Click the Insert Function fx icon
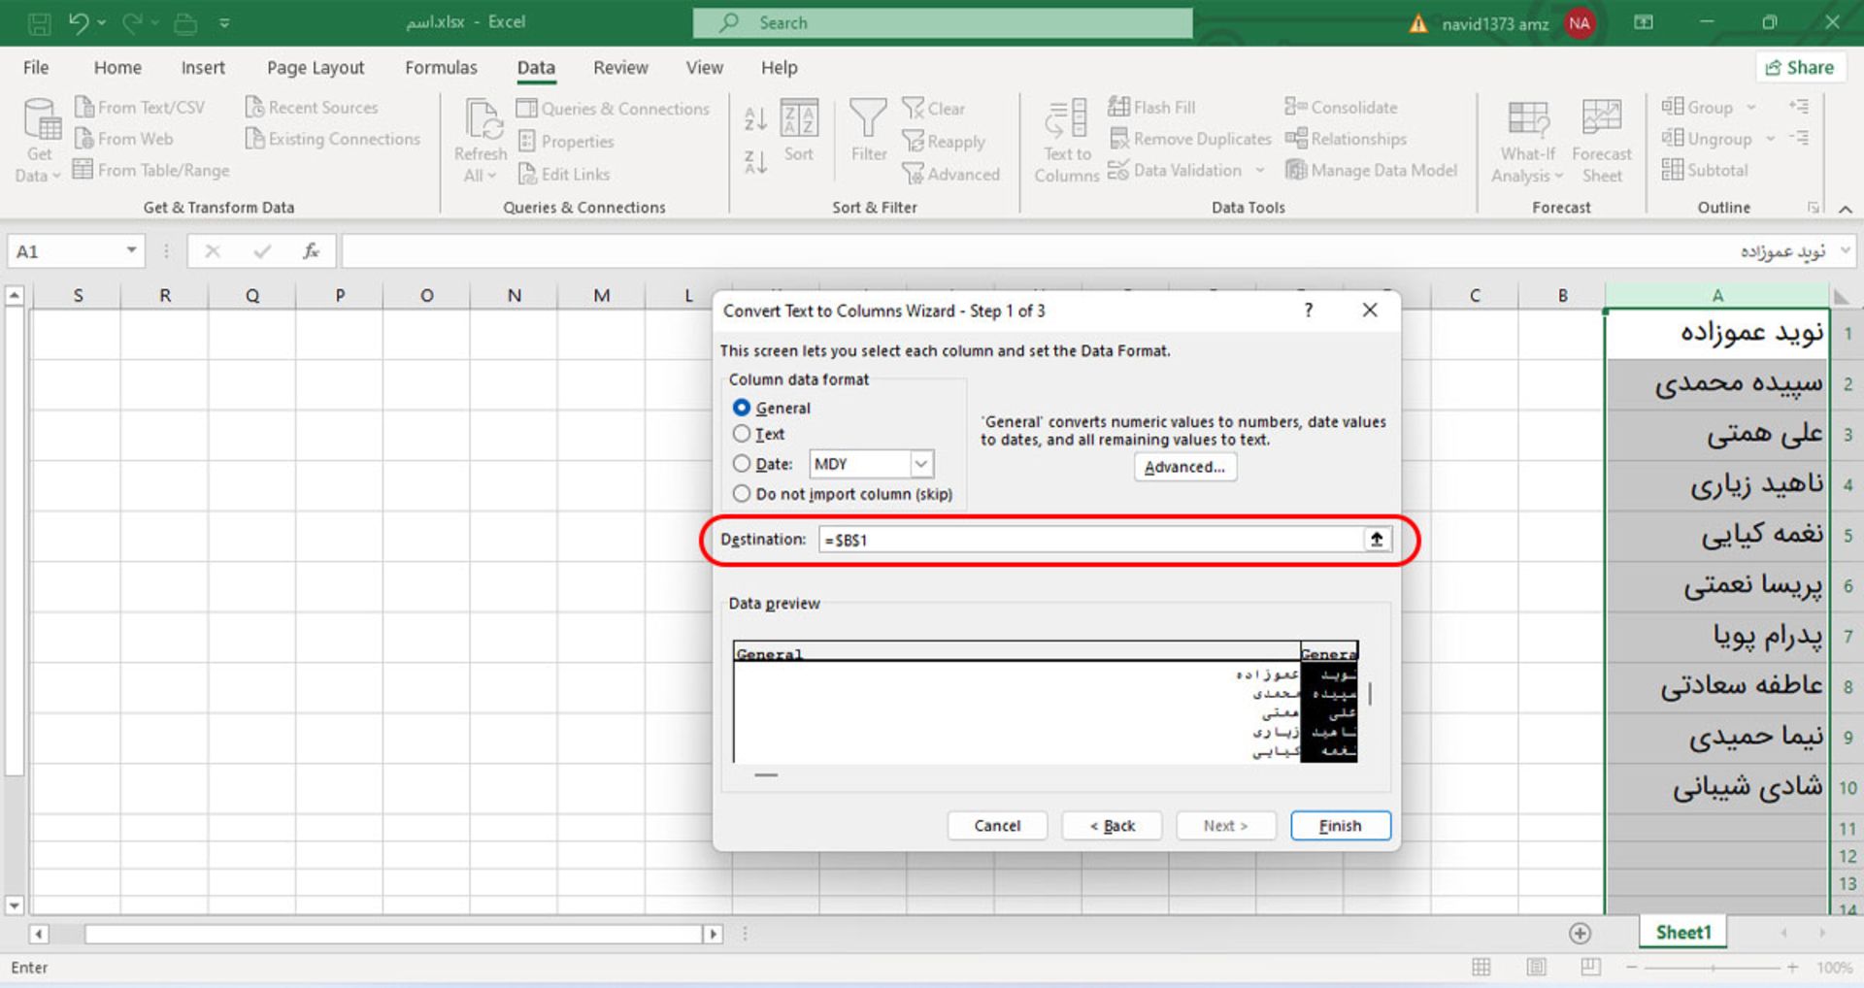 pos(311,251)
